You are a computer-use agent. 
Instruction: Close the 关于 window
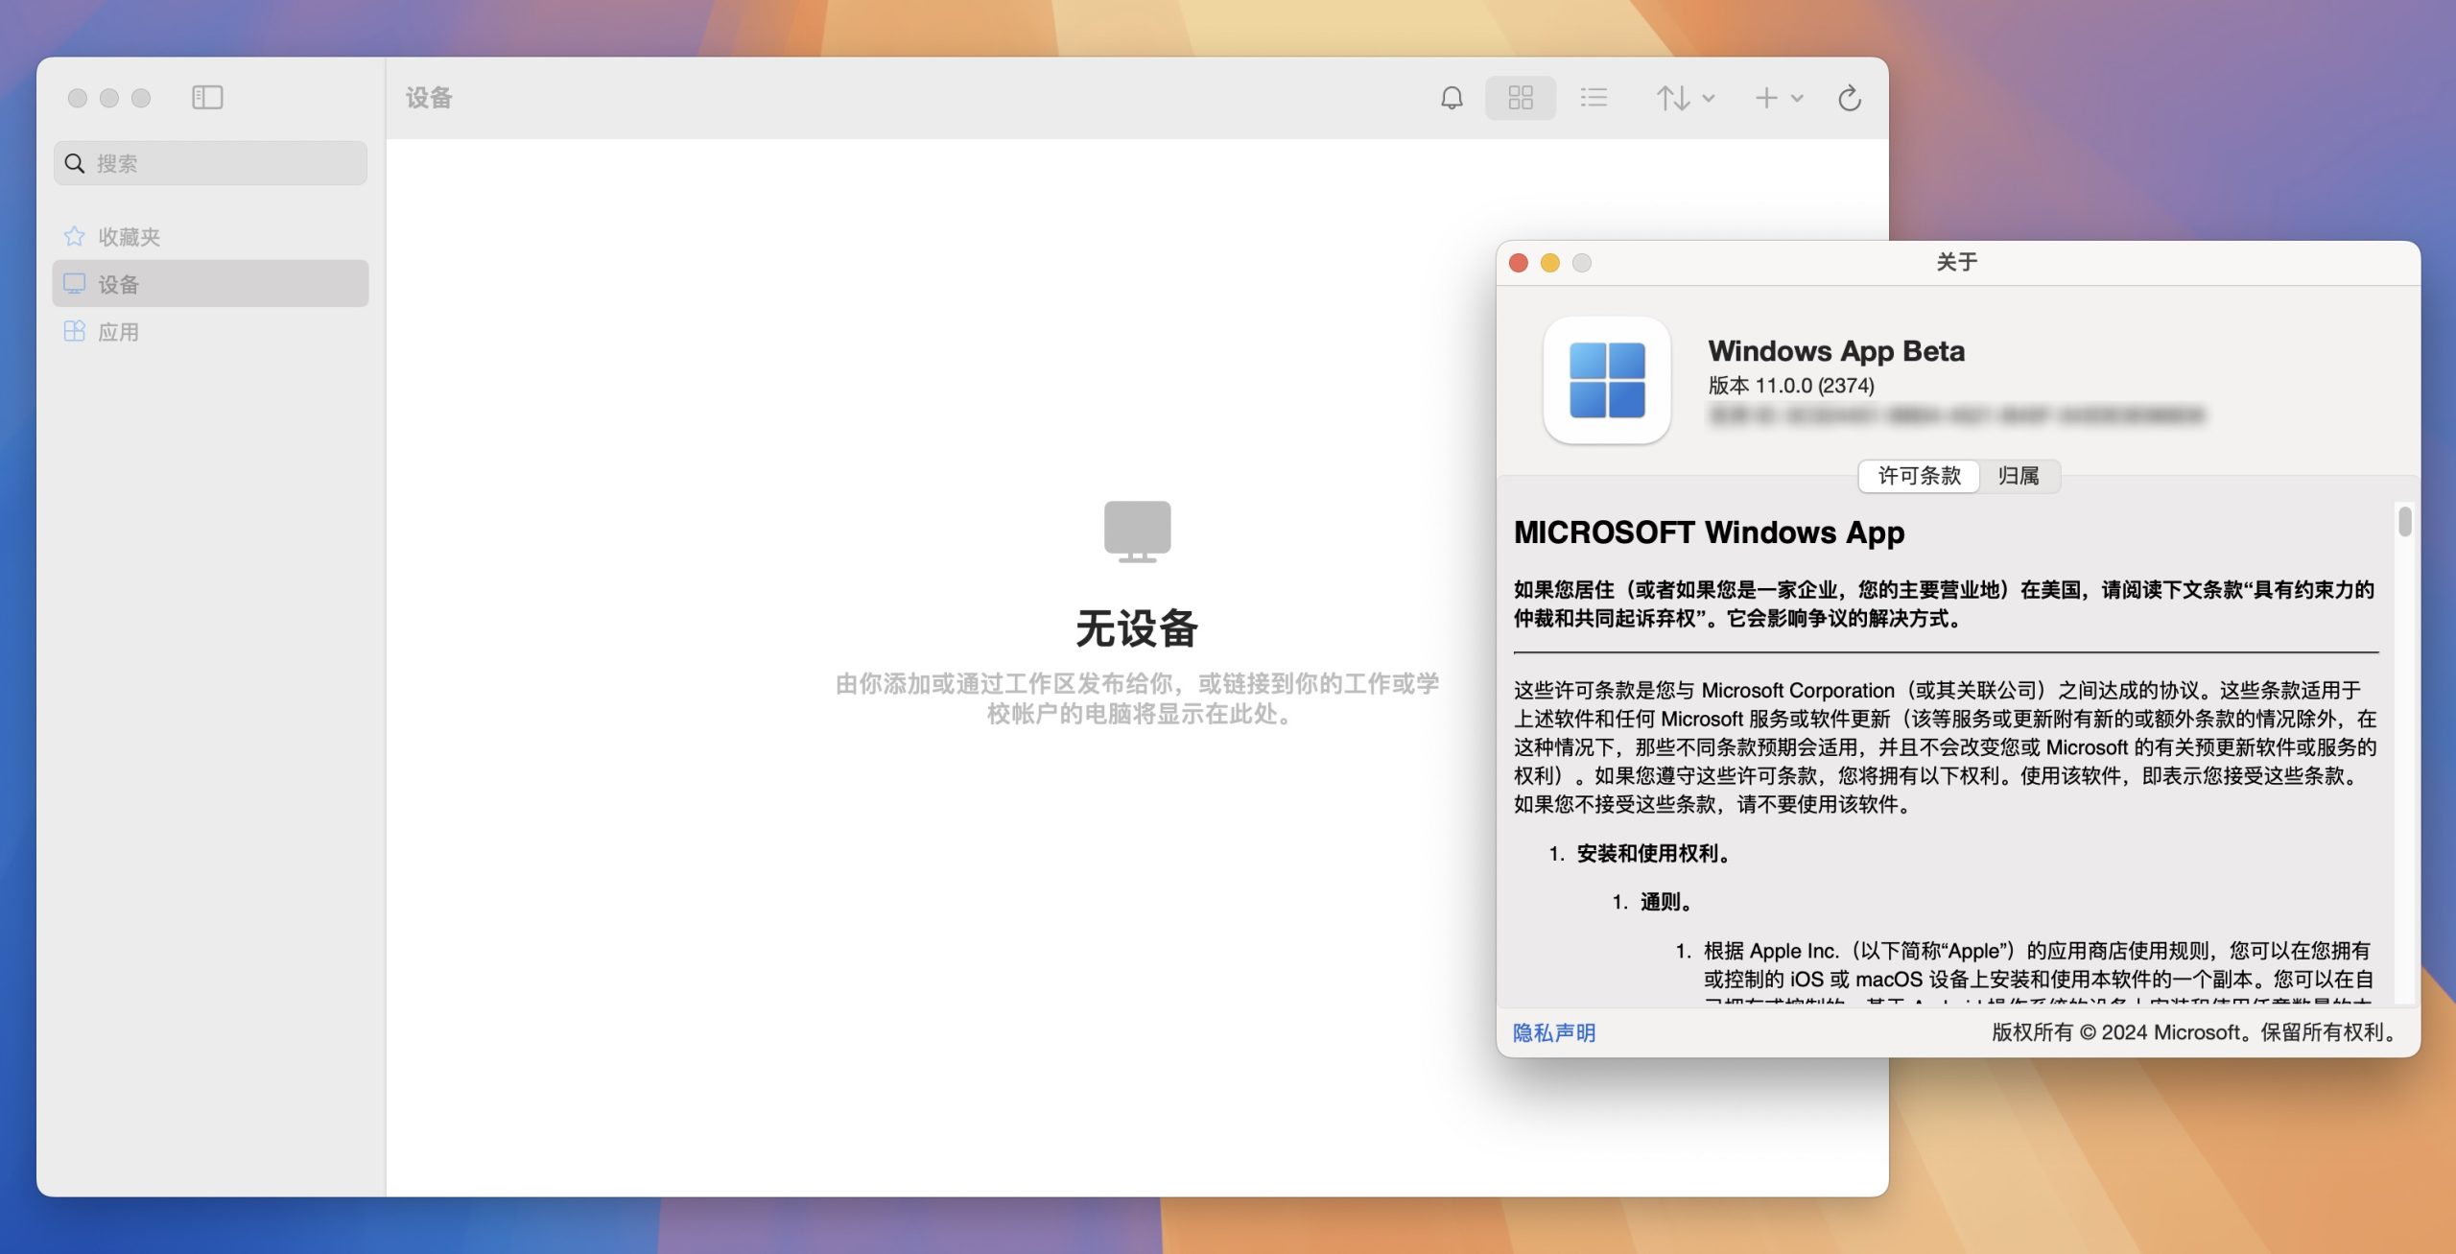(x=1519, y=263)
